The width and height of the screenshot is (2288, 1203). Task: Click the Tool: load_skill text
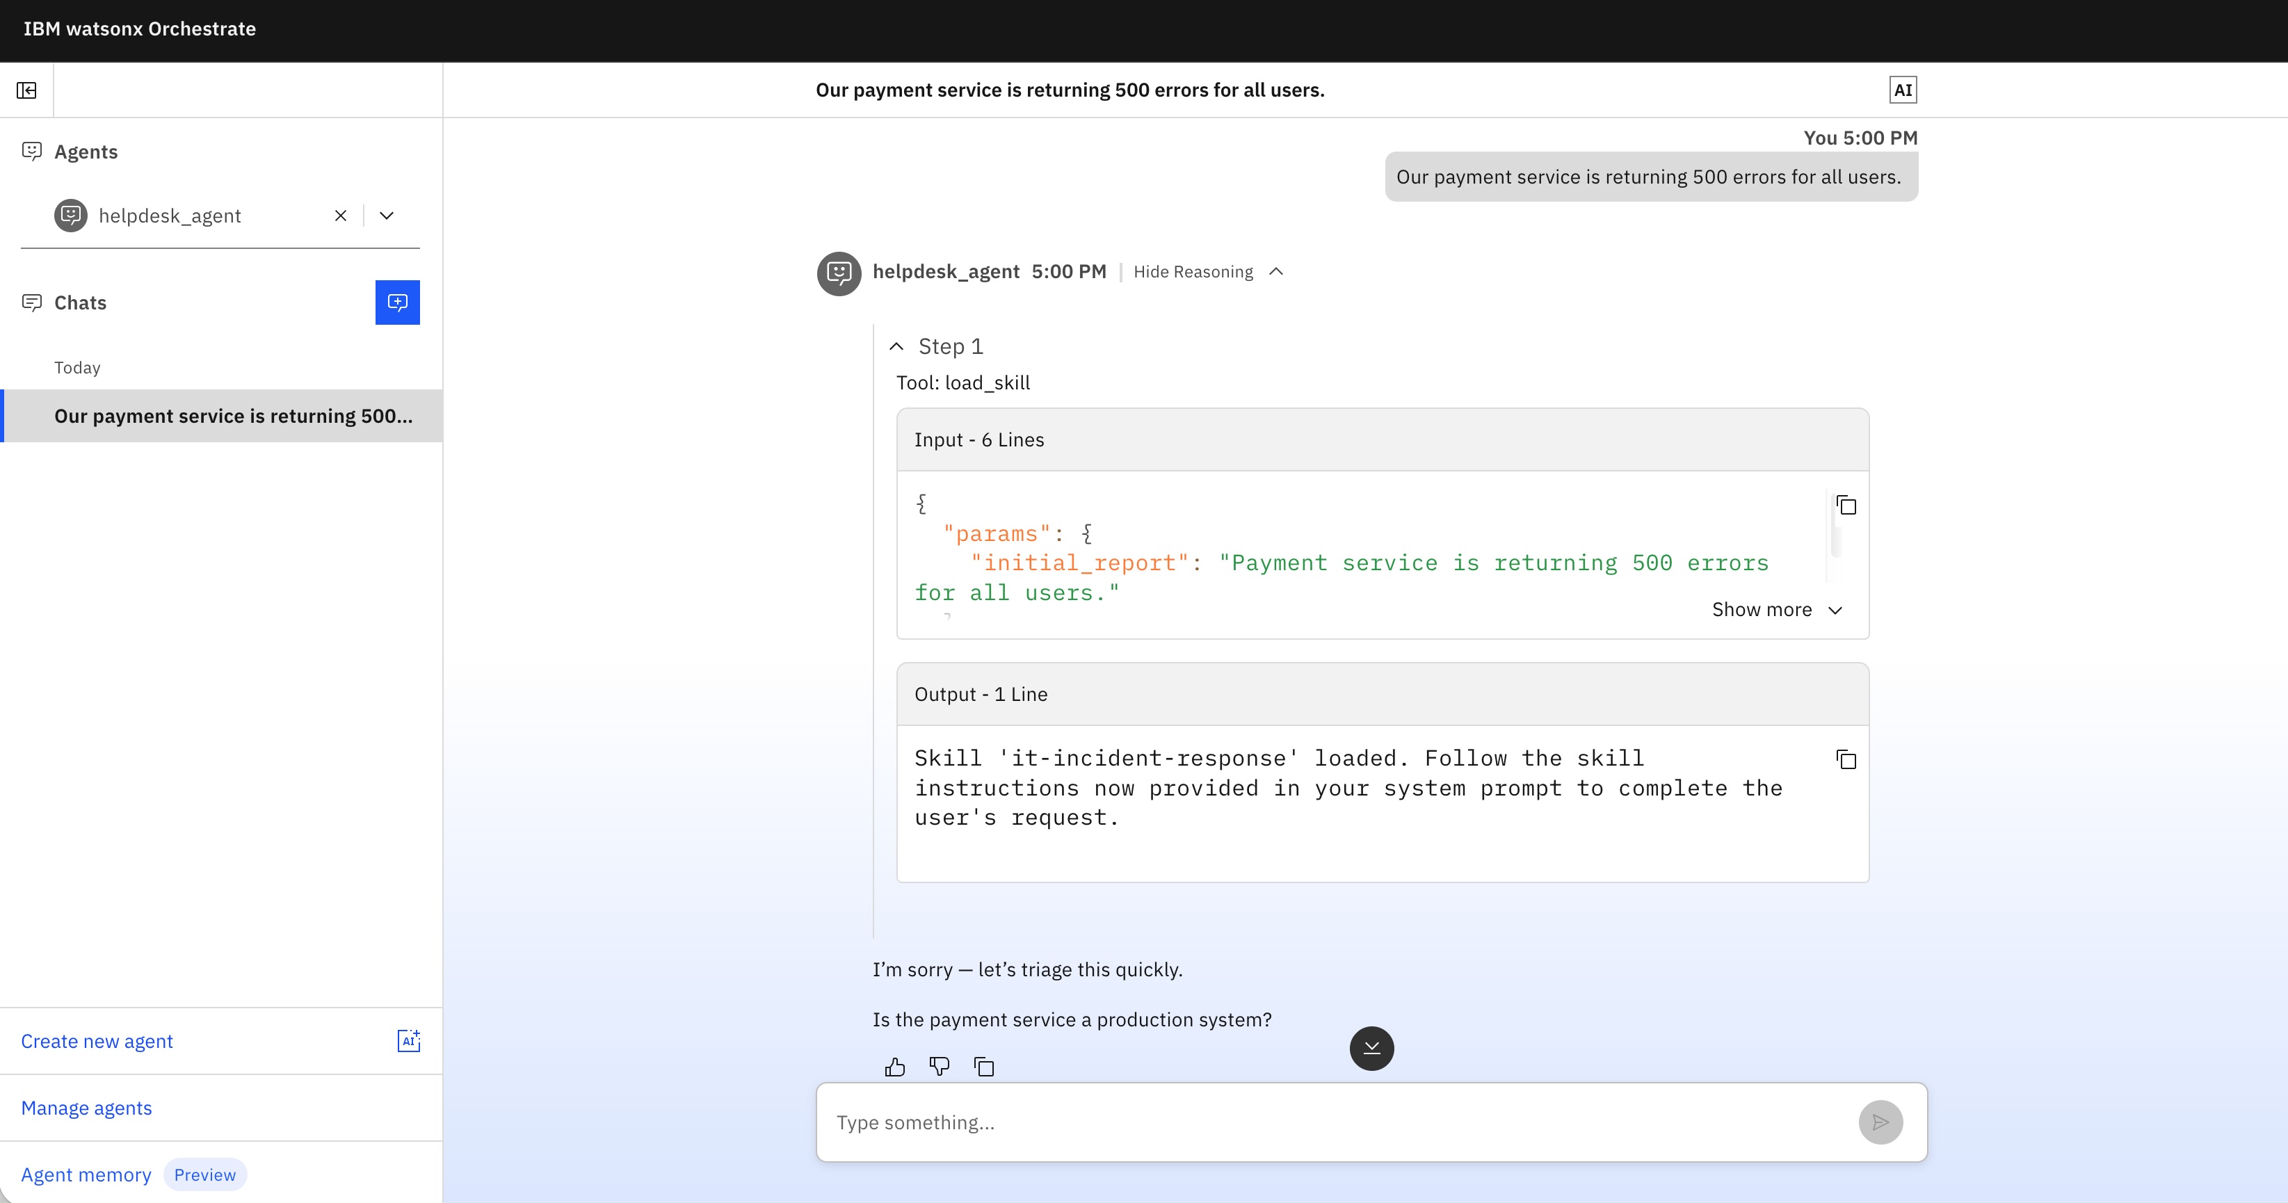coord(962,382)
